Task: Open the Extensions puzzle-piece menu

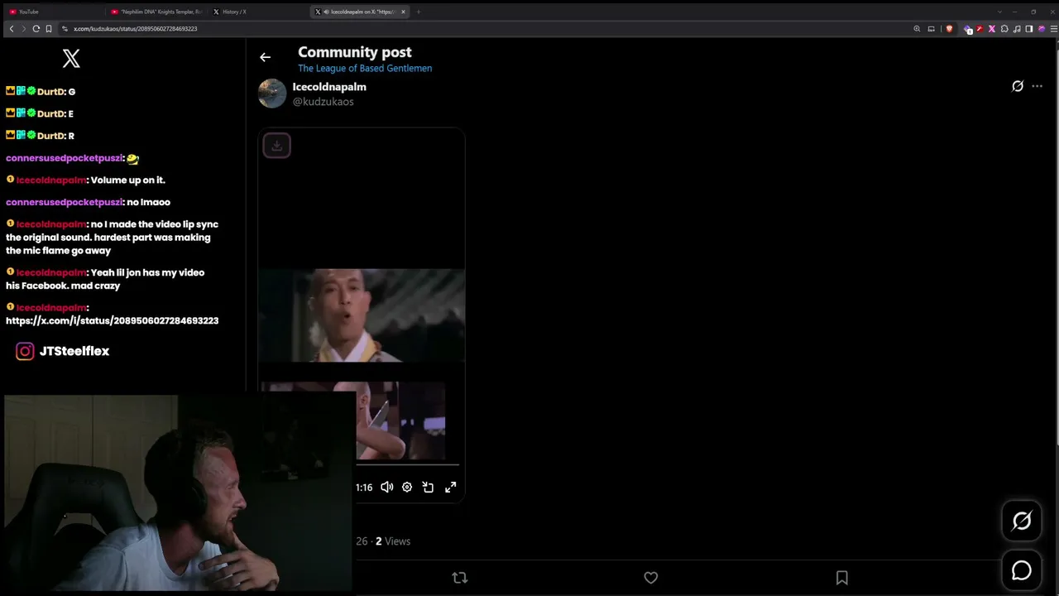Action: 1004,29
